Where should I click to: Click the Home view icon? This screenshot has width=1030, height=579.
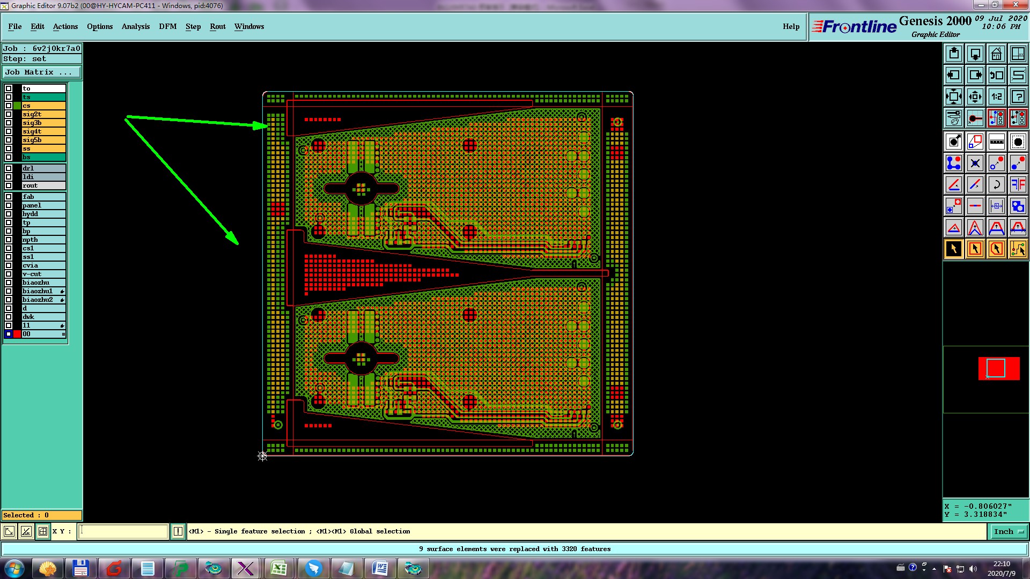pyautogui.click(x=996, y=54)
